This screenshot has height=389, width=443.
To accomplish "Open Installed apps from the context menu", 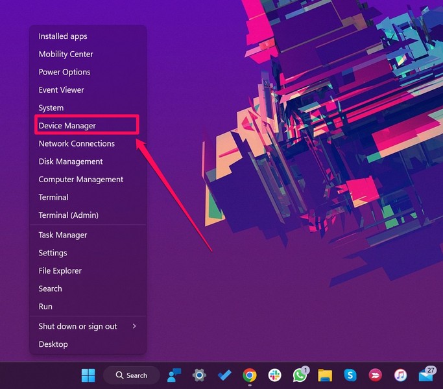I will [x=63, y=36].
